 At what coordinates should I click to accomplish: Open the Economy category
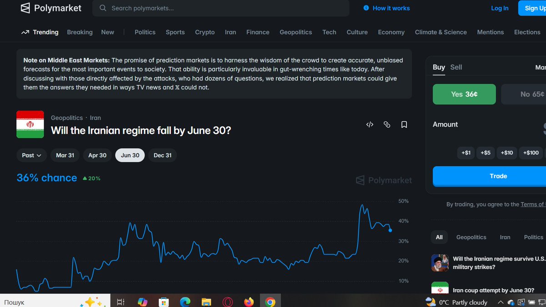tap(391, 32)
